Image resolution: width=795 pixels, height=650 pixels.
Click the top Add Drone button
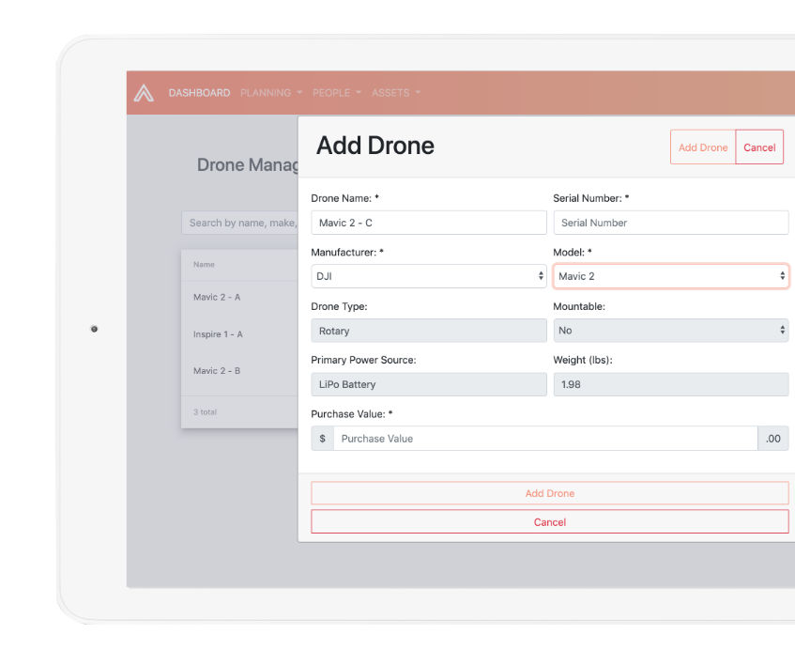point(703,147)
